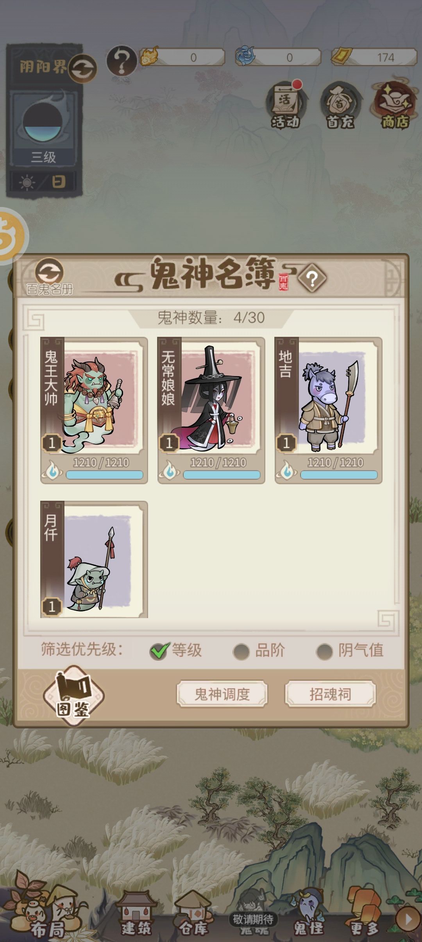Screen dimensions: 422x942
Task: Open the 活动 events icon
Action: pos(286,105)
